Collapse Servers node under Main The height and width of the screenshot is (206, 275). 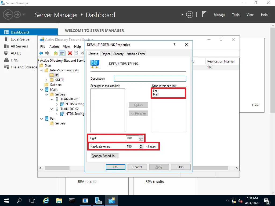[x=47, y=95]
